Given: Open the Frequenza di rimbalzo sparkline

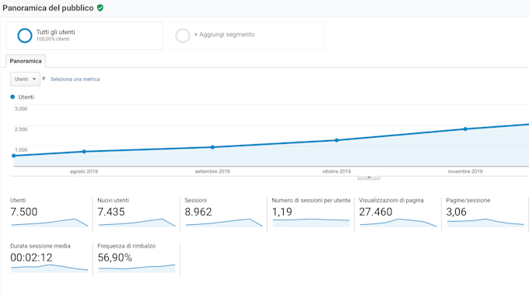Looking at the screenshot, I should point(137,269).
